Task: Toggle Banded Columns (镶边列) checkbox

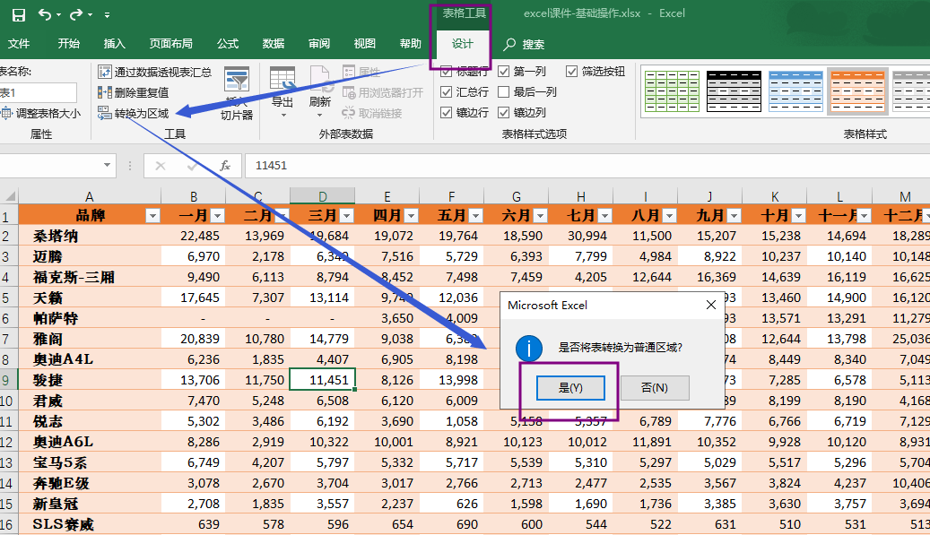Action: pyautogui.click(x=503, y=113)
